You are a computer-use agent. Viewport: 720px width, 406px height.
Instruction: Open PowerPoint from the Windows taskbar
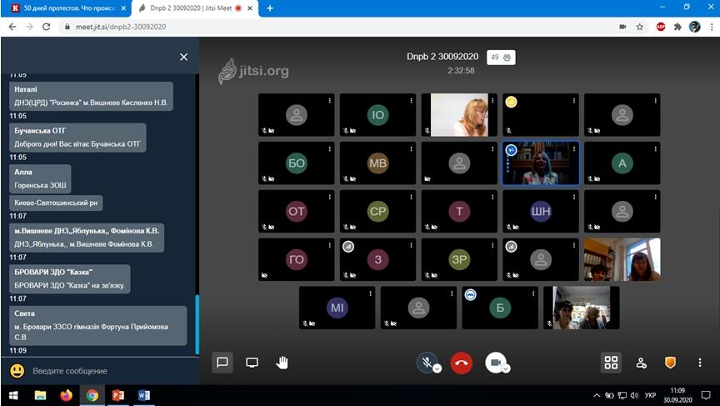click(x=117, y=395)
